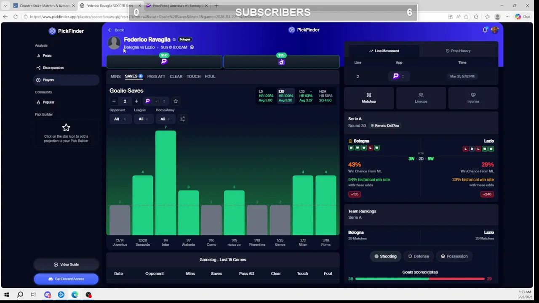Favorite this projection with the star
539x303 pixels.
pyautogui.click(x=176, y=101)
